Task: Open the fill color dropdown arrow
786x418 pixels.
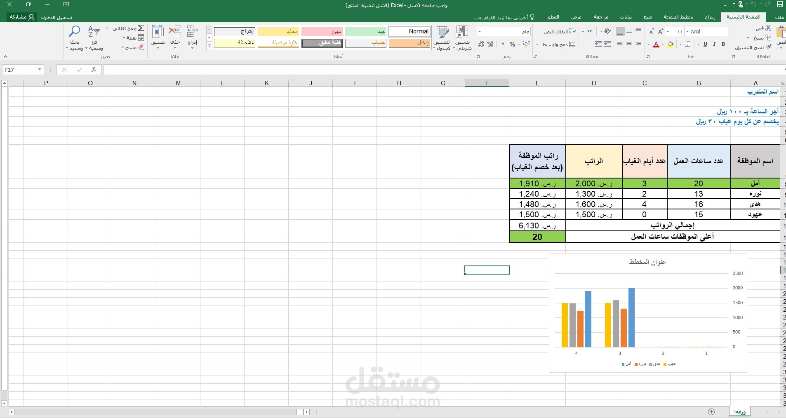Action: coord(663,44)
